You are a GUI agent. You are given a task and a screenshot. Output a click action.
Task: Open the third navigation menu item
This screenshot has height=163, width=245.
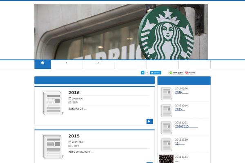99,64
